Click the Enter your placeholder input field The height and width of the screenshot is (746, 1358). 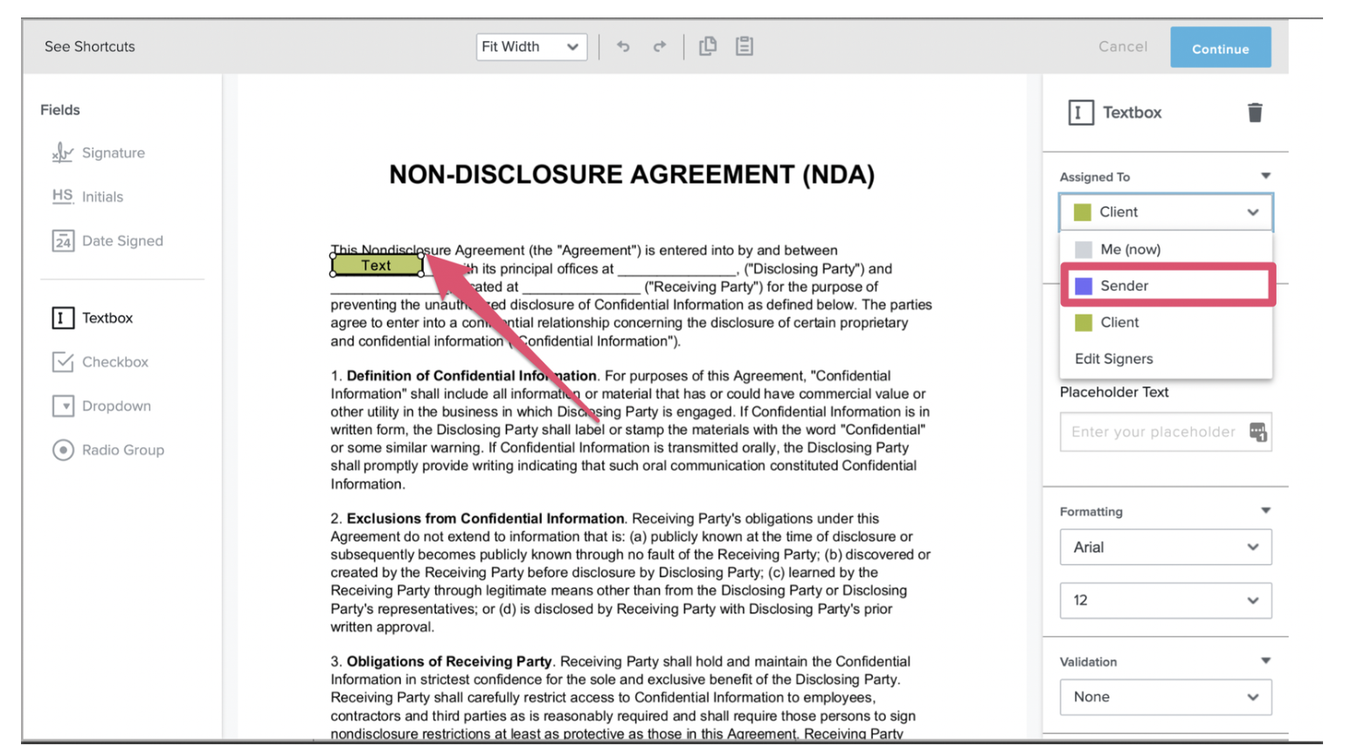pyautogui.click(x=1166, y=432)
